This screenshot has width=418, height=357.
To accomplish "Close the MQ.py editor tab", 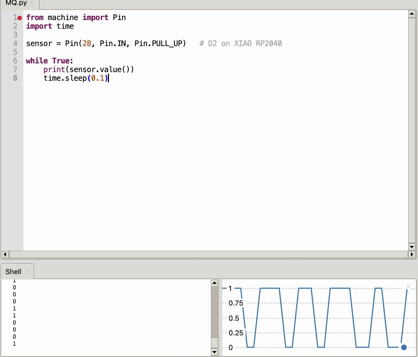I will [x=32, y=2].
